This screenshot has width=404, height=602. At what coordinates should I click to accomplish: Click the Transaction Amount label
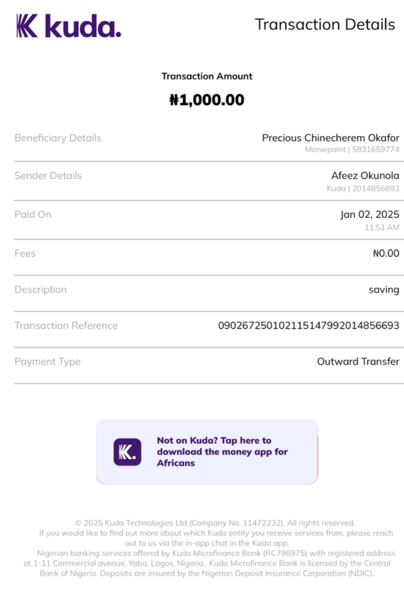[x=207, y=76]
